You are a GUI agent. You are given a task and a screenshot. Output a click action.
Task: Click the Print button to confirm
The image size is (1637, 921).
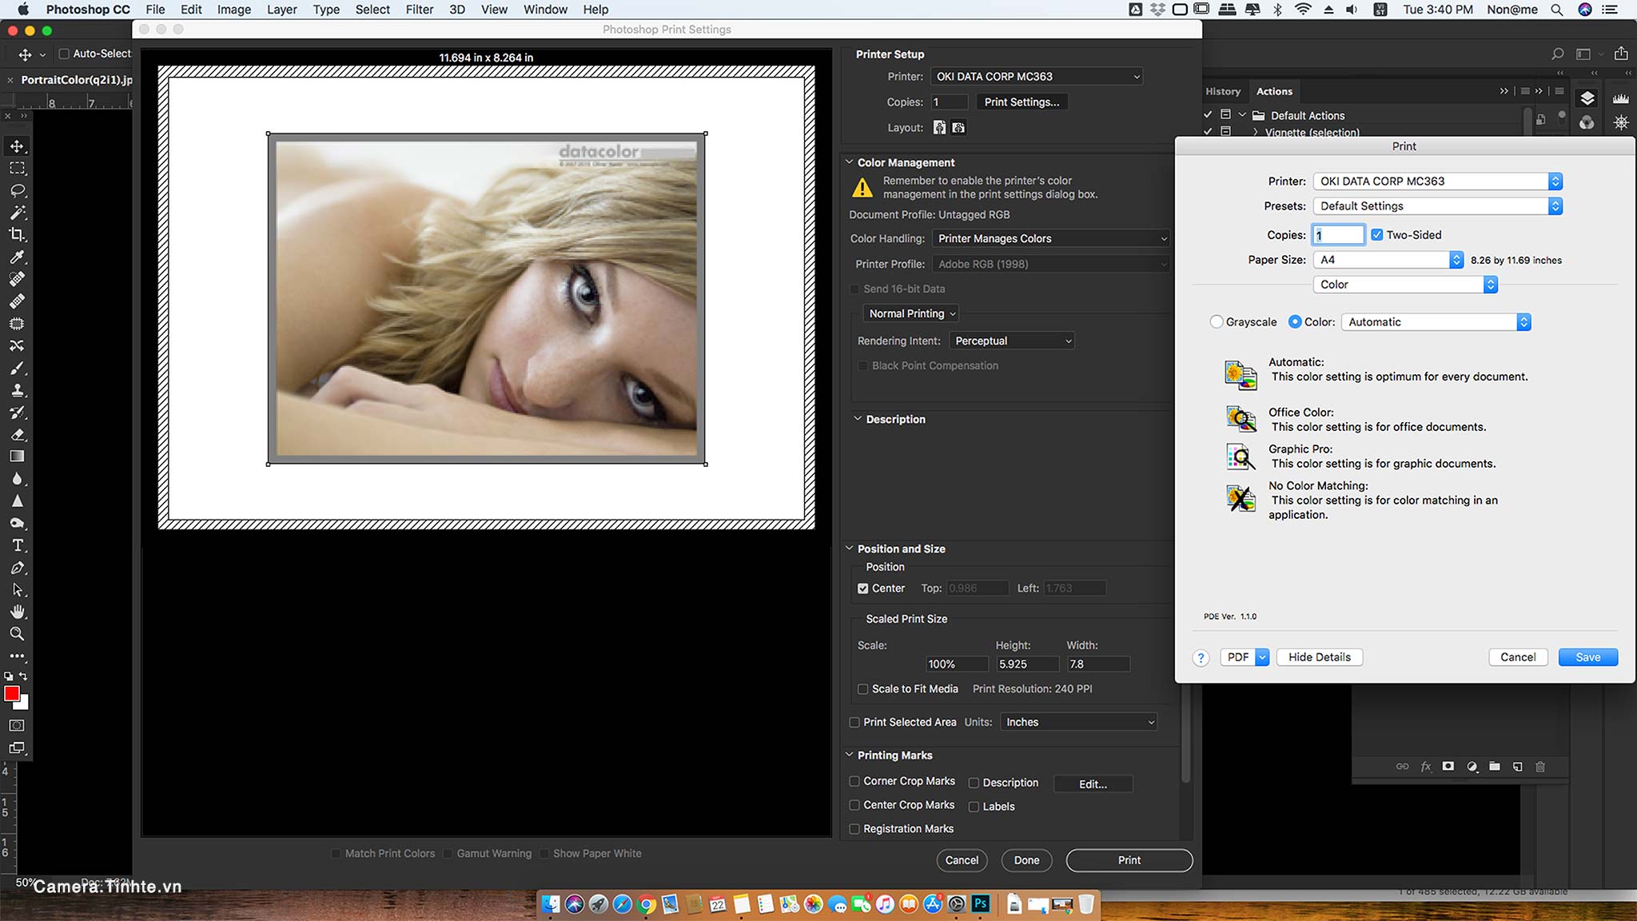click(1129, 859)
